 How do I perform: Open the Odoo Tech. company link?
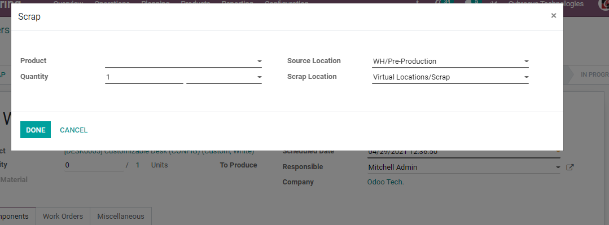385,182
